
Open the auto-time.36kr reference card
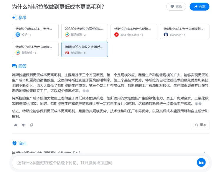tap(134, 32)
